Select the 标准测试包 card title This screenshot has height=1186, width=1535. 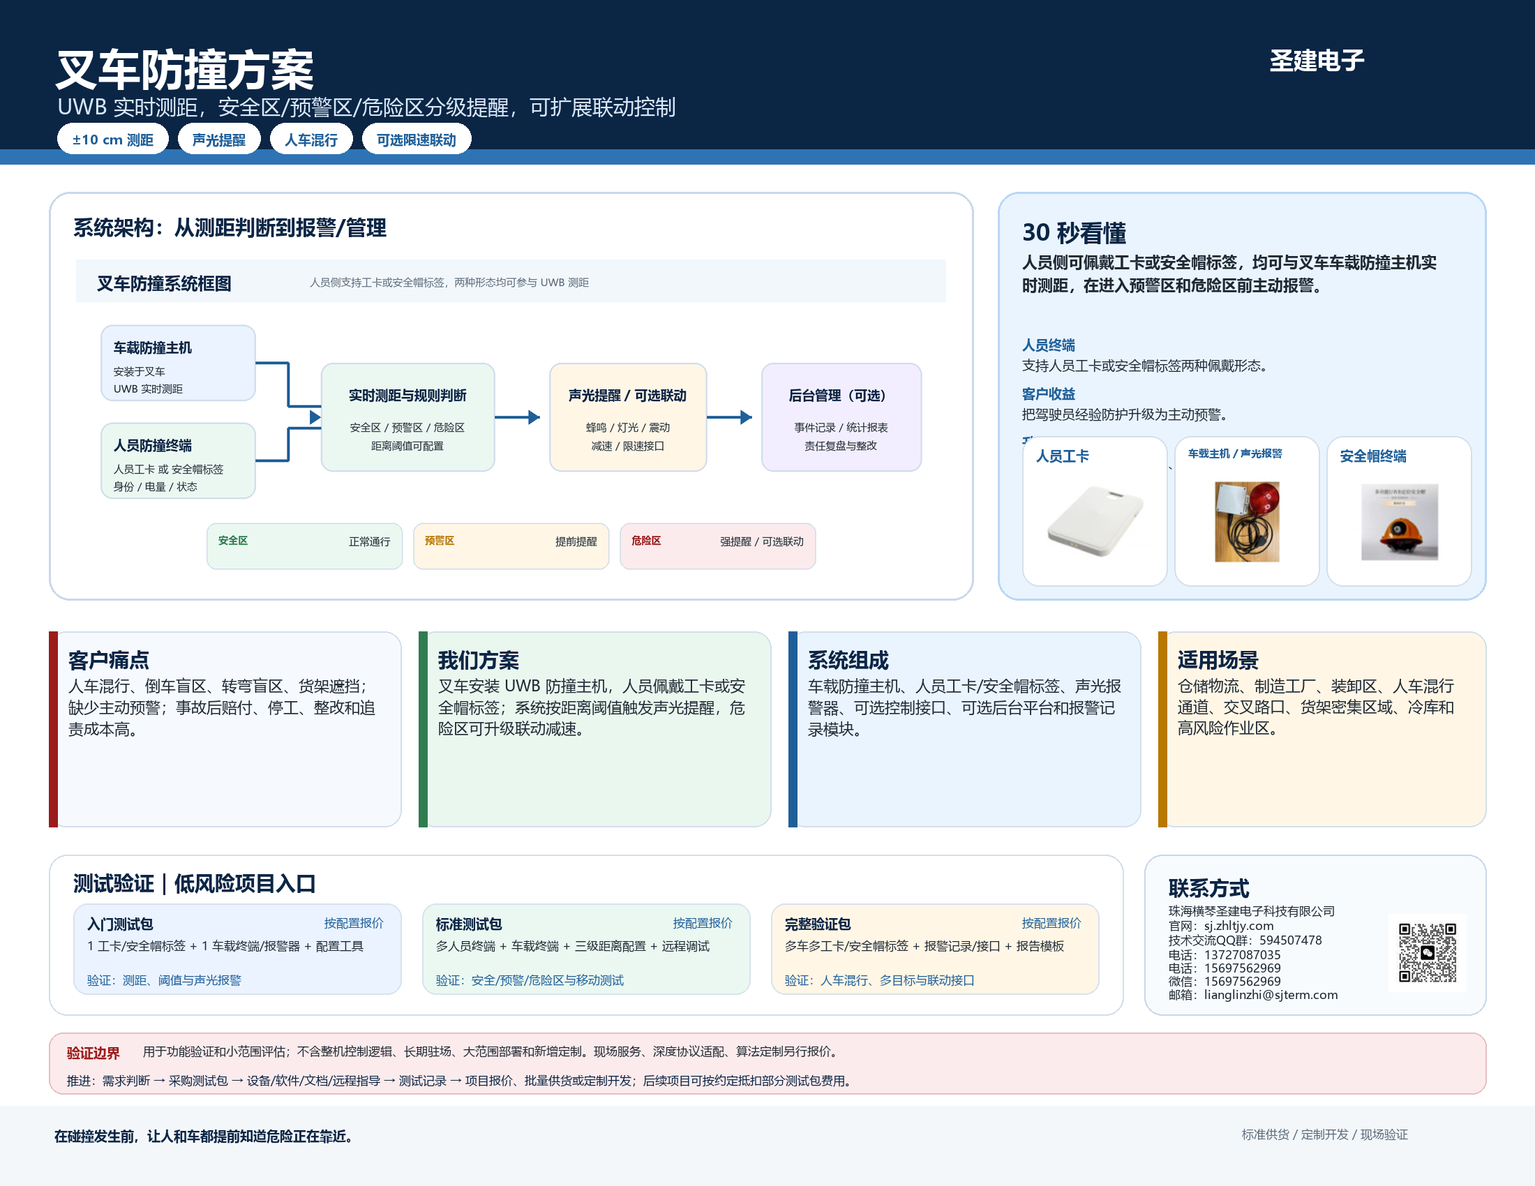[x=469, y=924]
